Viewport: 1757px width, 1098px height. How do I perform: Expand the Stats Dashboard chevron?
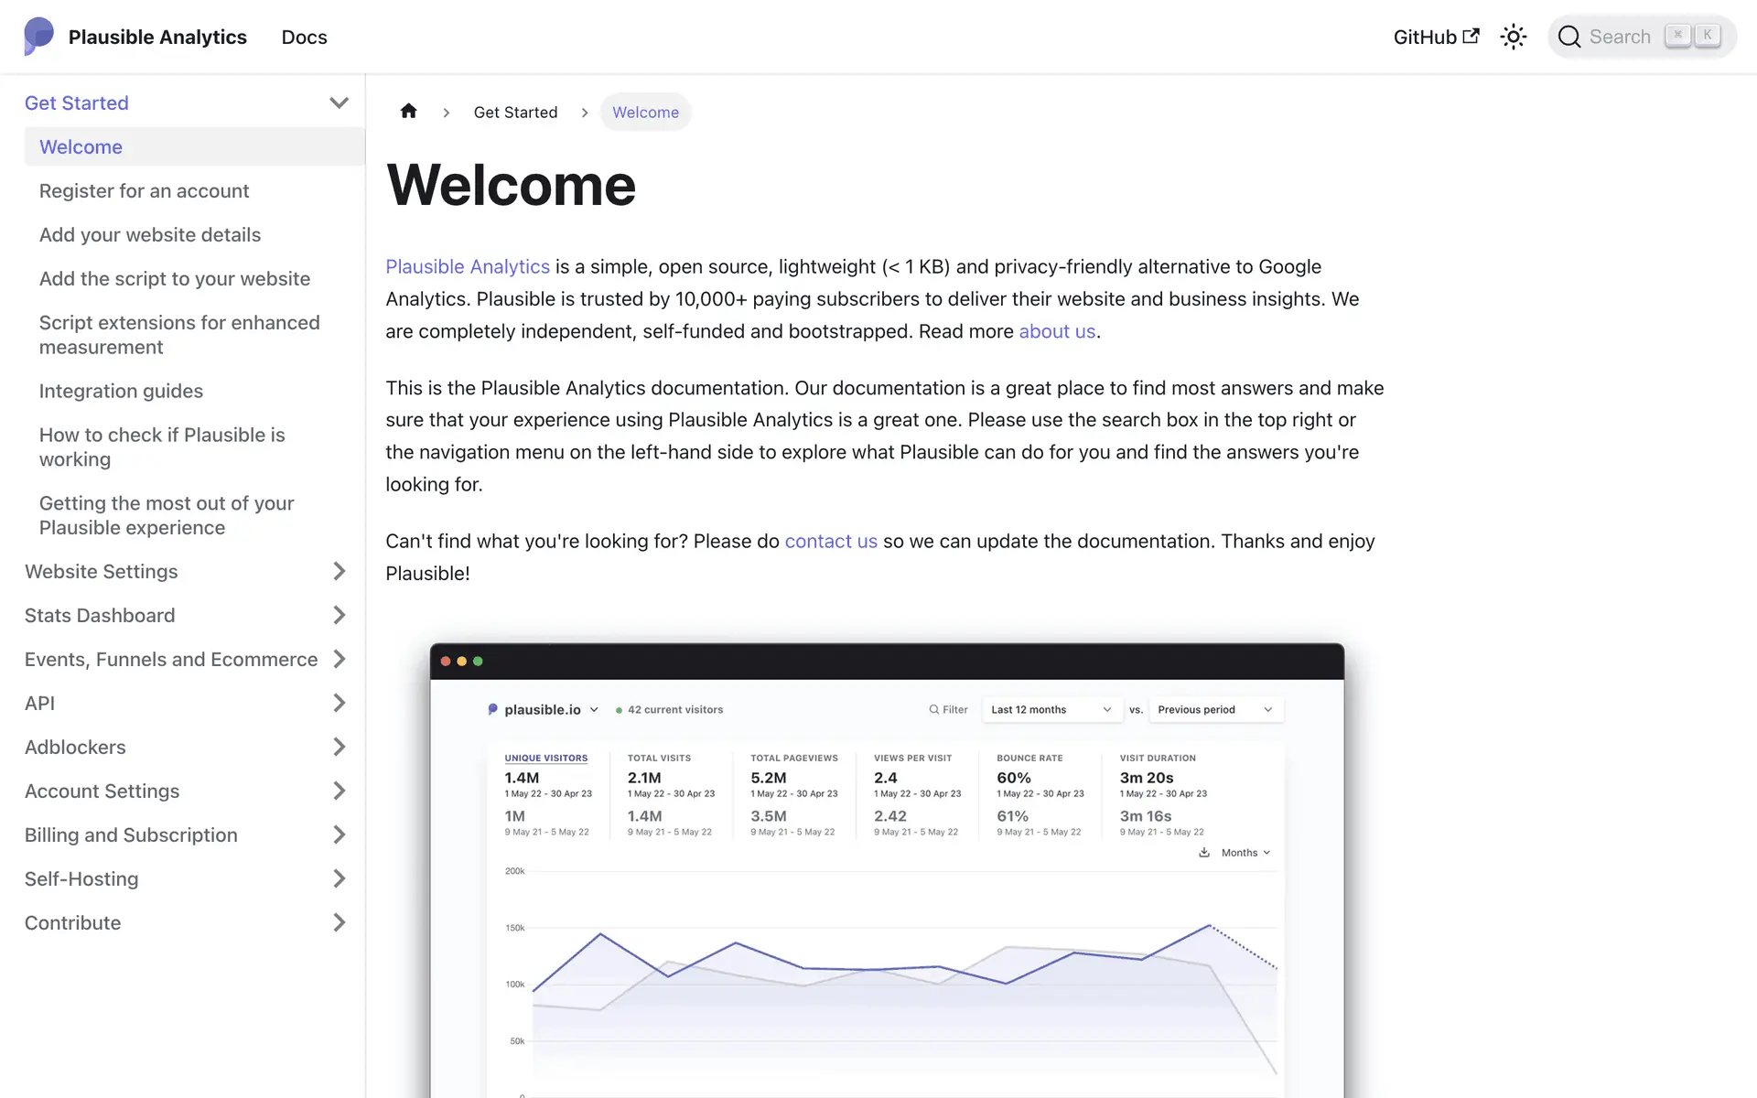[x=339, y=615]
